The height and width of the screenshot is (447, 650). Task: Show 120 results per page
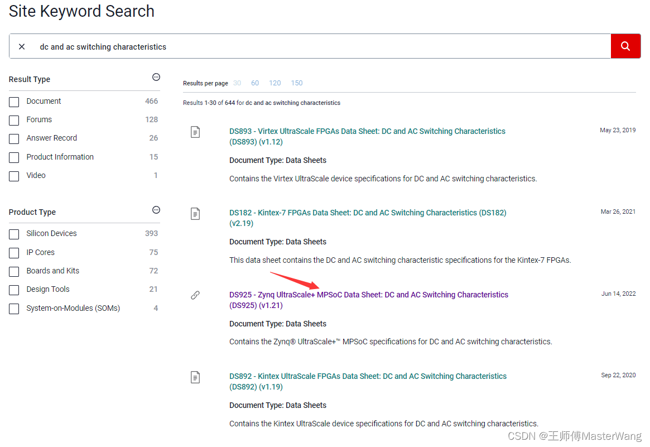click(x=275, y=83)
